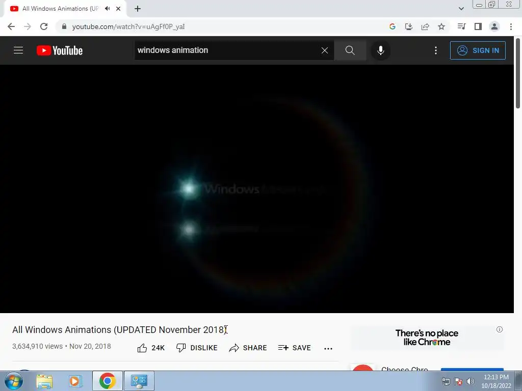
Task: Click the address bar URL
Action: tap(128, 26)
